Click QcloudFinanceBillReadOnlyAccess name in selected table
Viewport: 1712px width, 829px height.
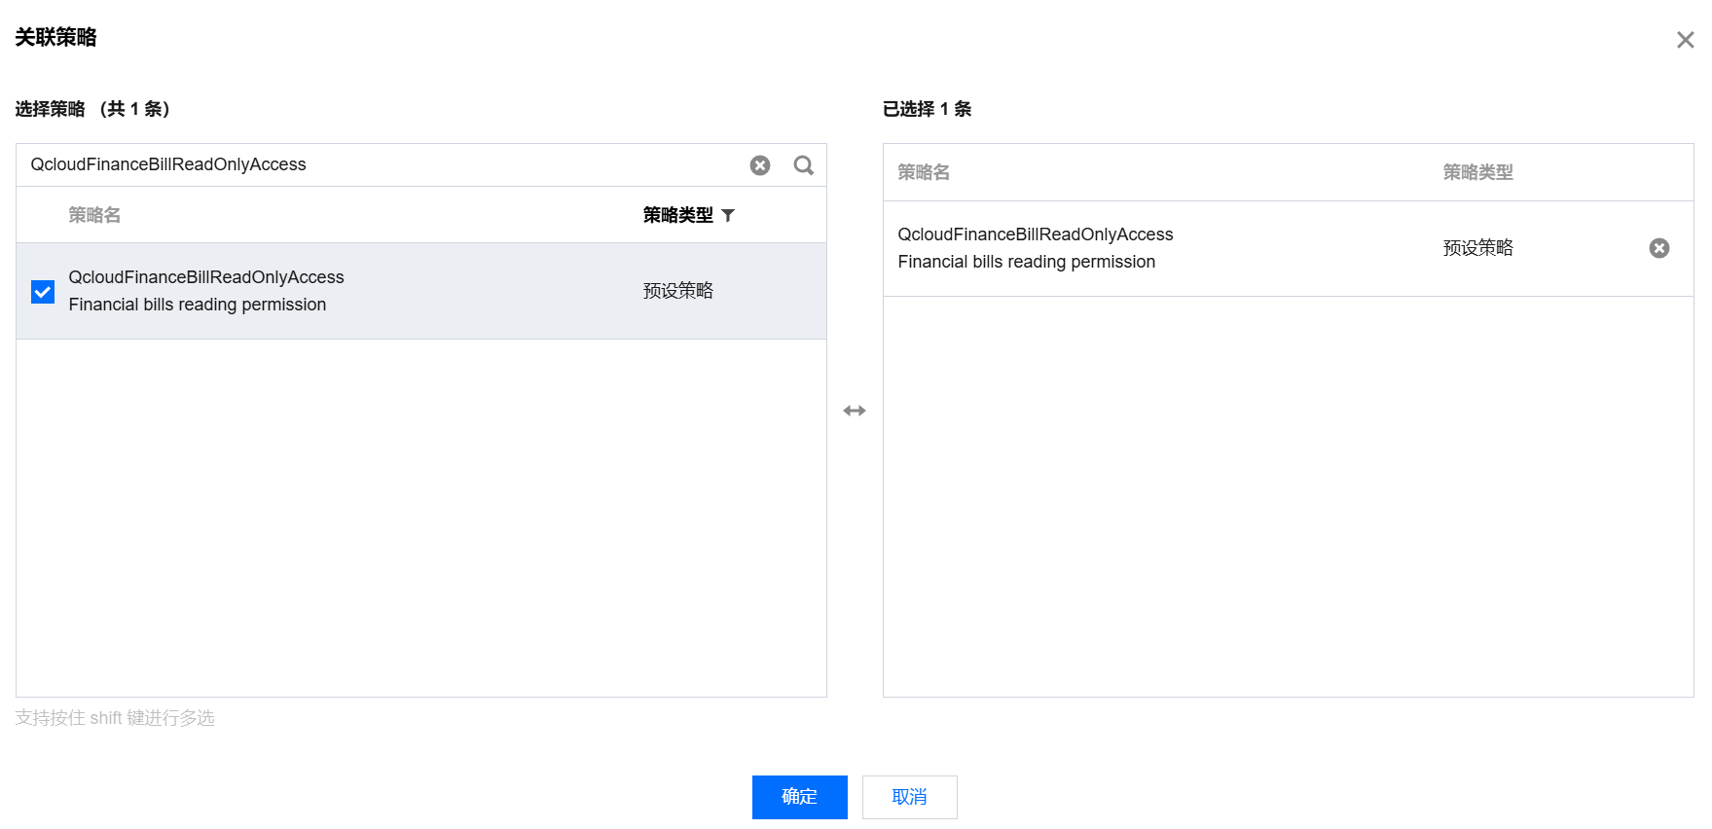(1036, 234)
